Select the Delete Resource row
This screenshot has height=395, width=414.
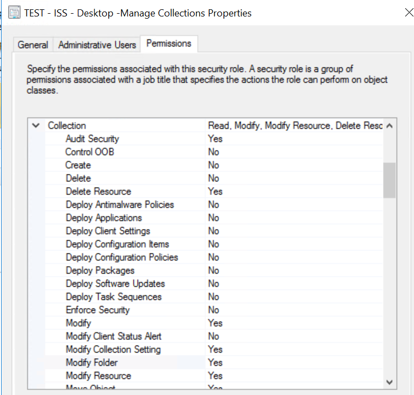[214, 191]
